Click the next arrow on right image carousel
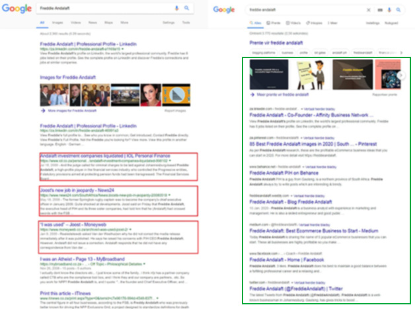The width and height of the screenshot is (415, 309). [400, 76]
